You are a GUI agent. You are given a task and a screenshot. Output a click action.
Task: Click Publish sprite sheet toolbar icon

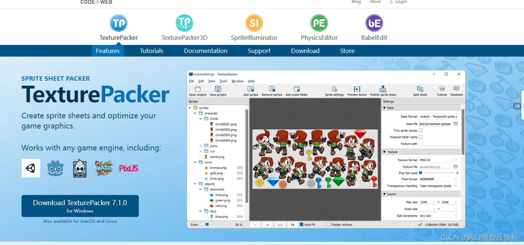383,89
